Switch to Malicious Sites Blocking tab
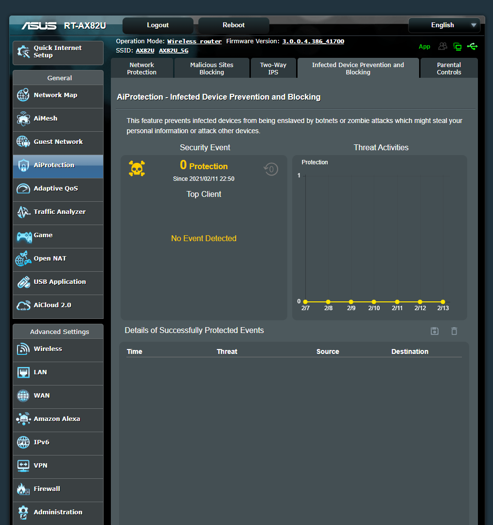The width and height of the screenshot is (493, 525). (x=211, y=69)
